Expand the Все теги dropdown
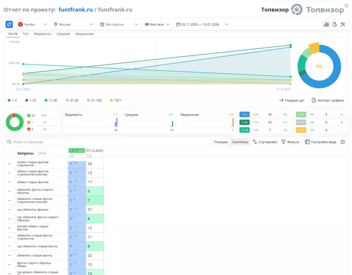352x275 pixels. point(157,24)
